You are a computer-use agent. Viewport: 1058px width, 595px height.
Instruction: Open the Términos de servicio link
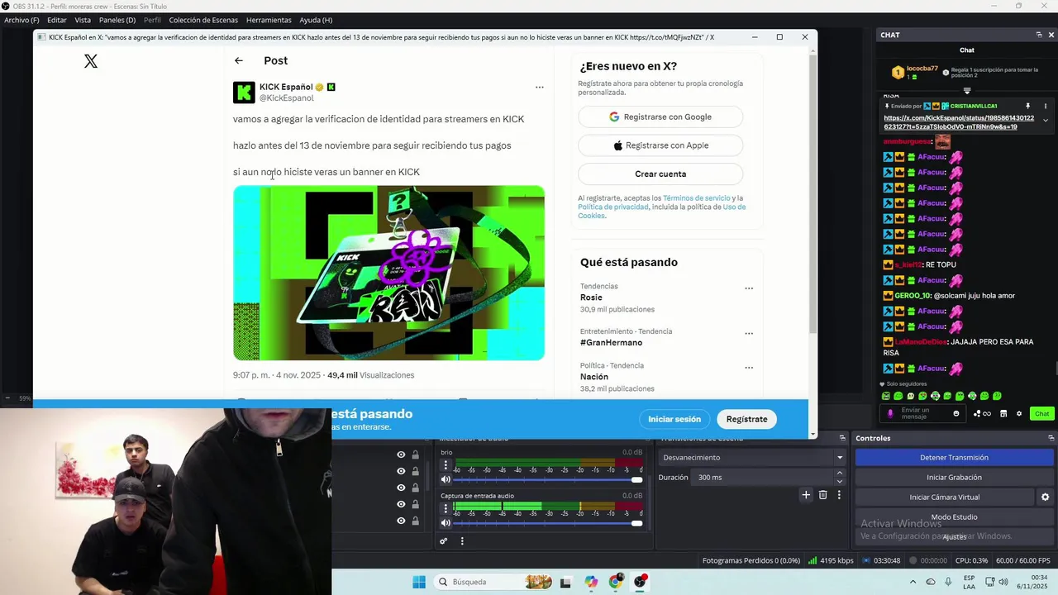point(697,198)
